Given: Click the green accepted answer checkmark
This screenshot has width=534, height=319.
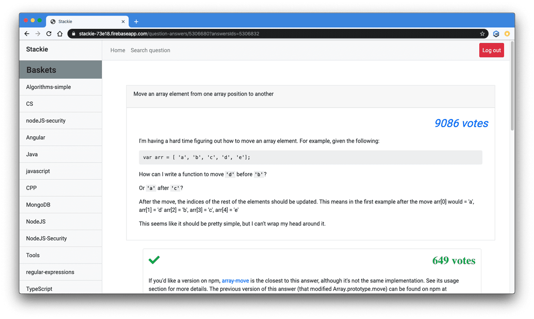Looking at the screenshot, I should coord(154,260).
